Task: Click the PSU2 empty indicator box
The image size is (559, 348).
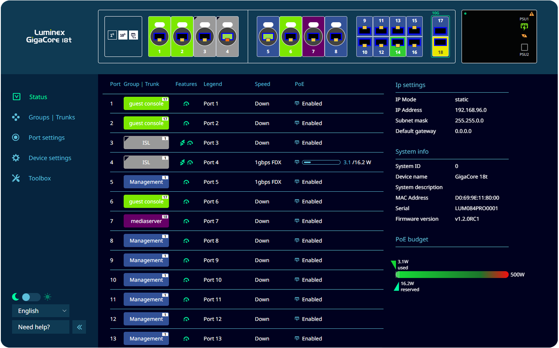Action: pyautogui.click(x=524, y=47)
